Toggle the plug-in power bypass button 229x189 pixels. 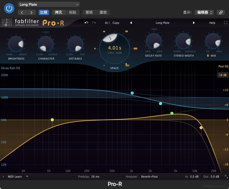point(9,8)
